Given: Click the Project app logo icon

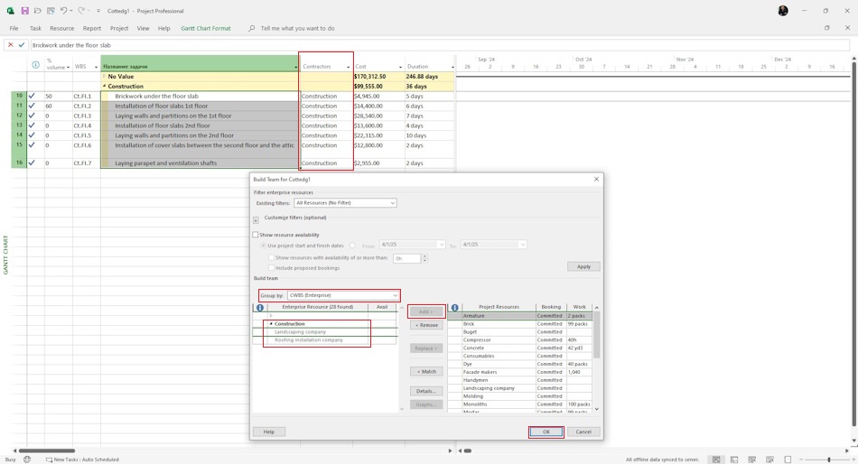Looking at the screenshot, I should pyautogui.click(x=11, y=11).
